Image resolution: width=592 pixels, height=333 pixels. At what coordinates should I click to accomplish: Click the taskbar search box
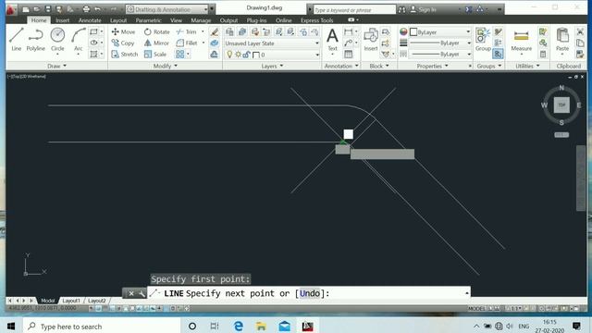(101, 326)
